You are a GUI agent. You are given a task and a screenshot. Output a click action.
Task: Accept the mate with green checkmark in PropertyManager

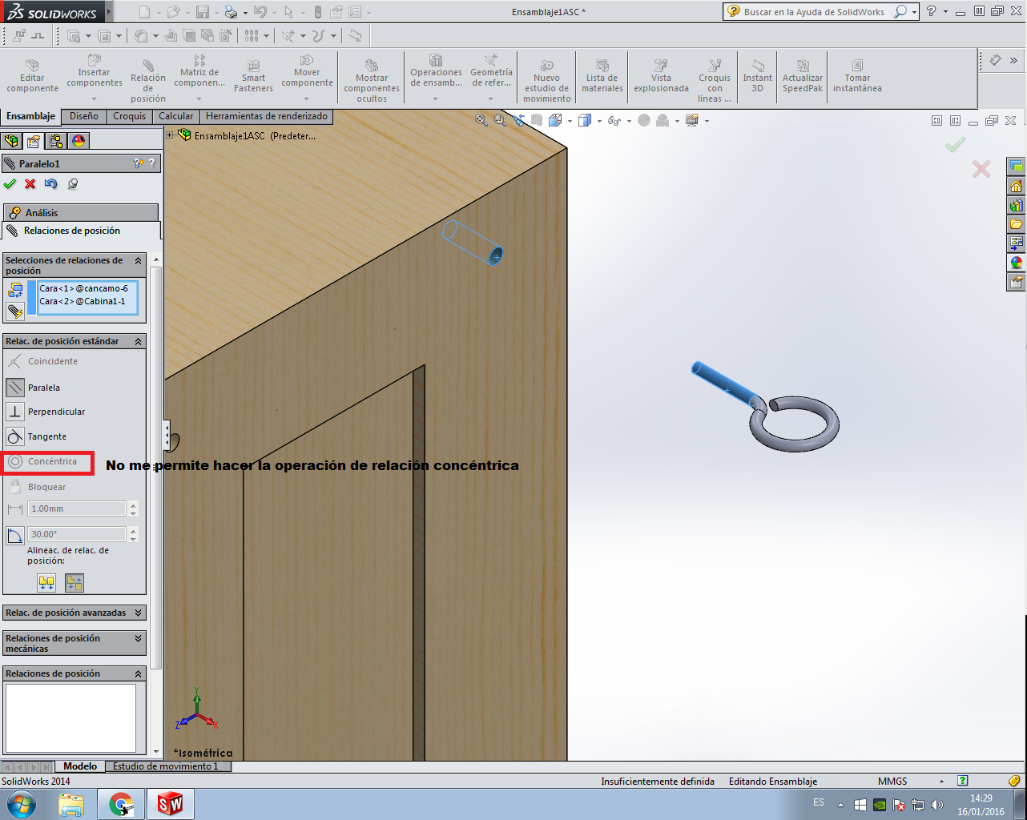click(x=10, y=184)
